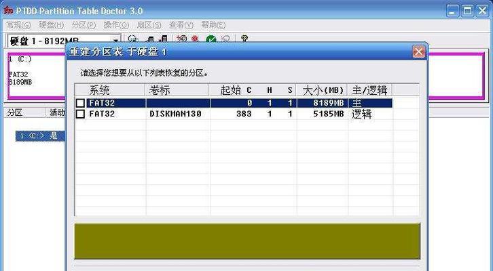Select the 1 (C:) 是 row in main window
The image size is (493, 271).
click(40, 135)
